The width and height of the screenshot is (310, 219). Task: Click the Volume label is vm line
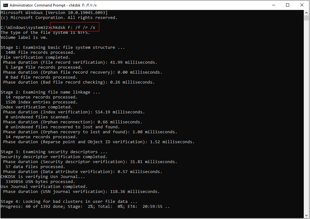click(24, 37)
